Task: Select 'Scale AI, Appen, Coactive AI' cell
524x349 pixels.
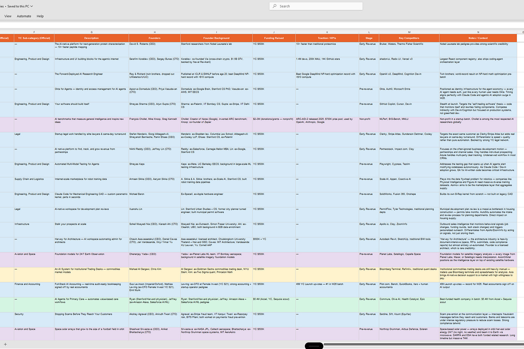Action: [409, 185]
